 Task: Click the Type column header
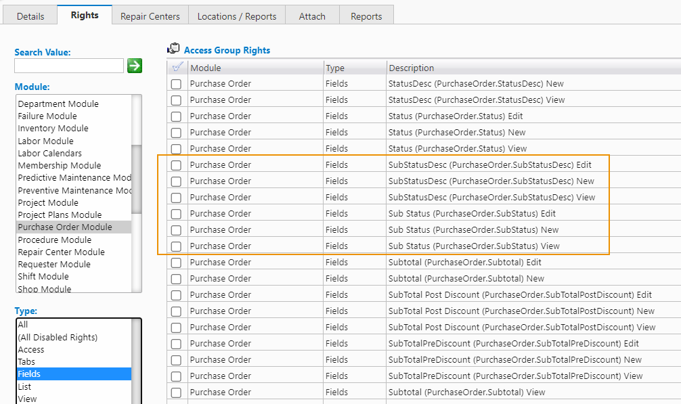coord(335,68)
